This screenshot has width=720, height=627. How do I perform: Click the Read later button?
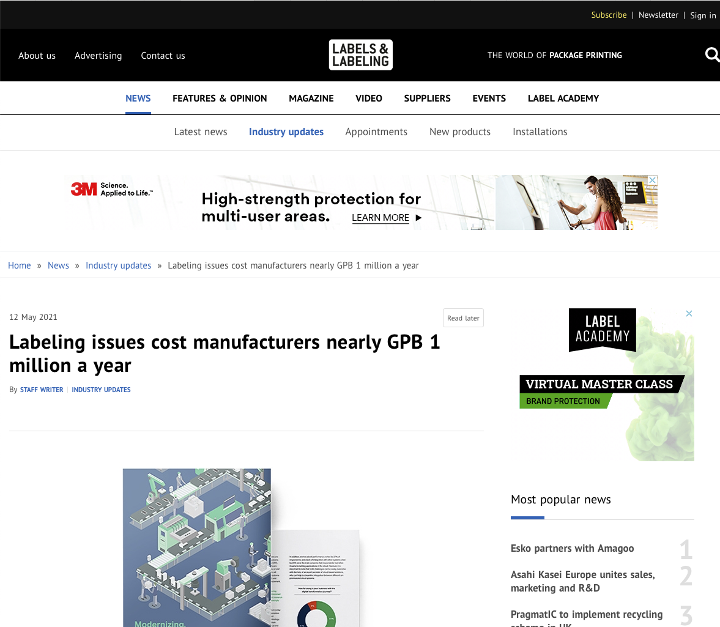coord(463,318)
